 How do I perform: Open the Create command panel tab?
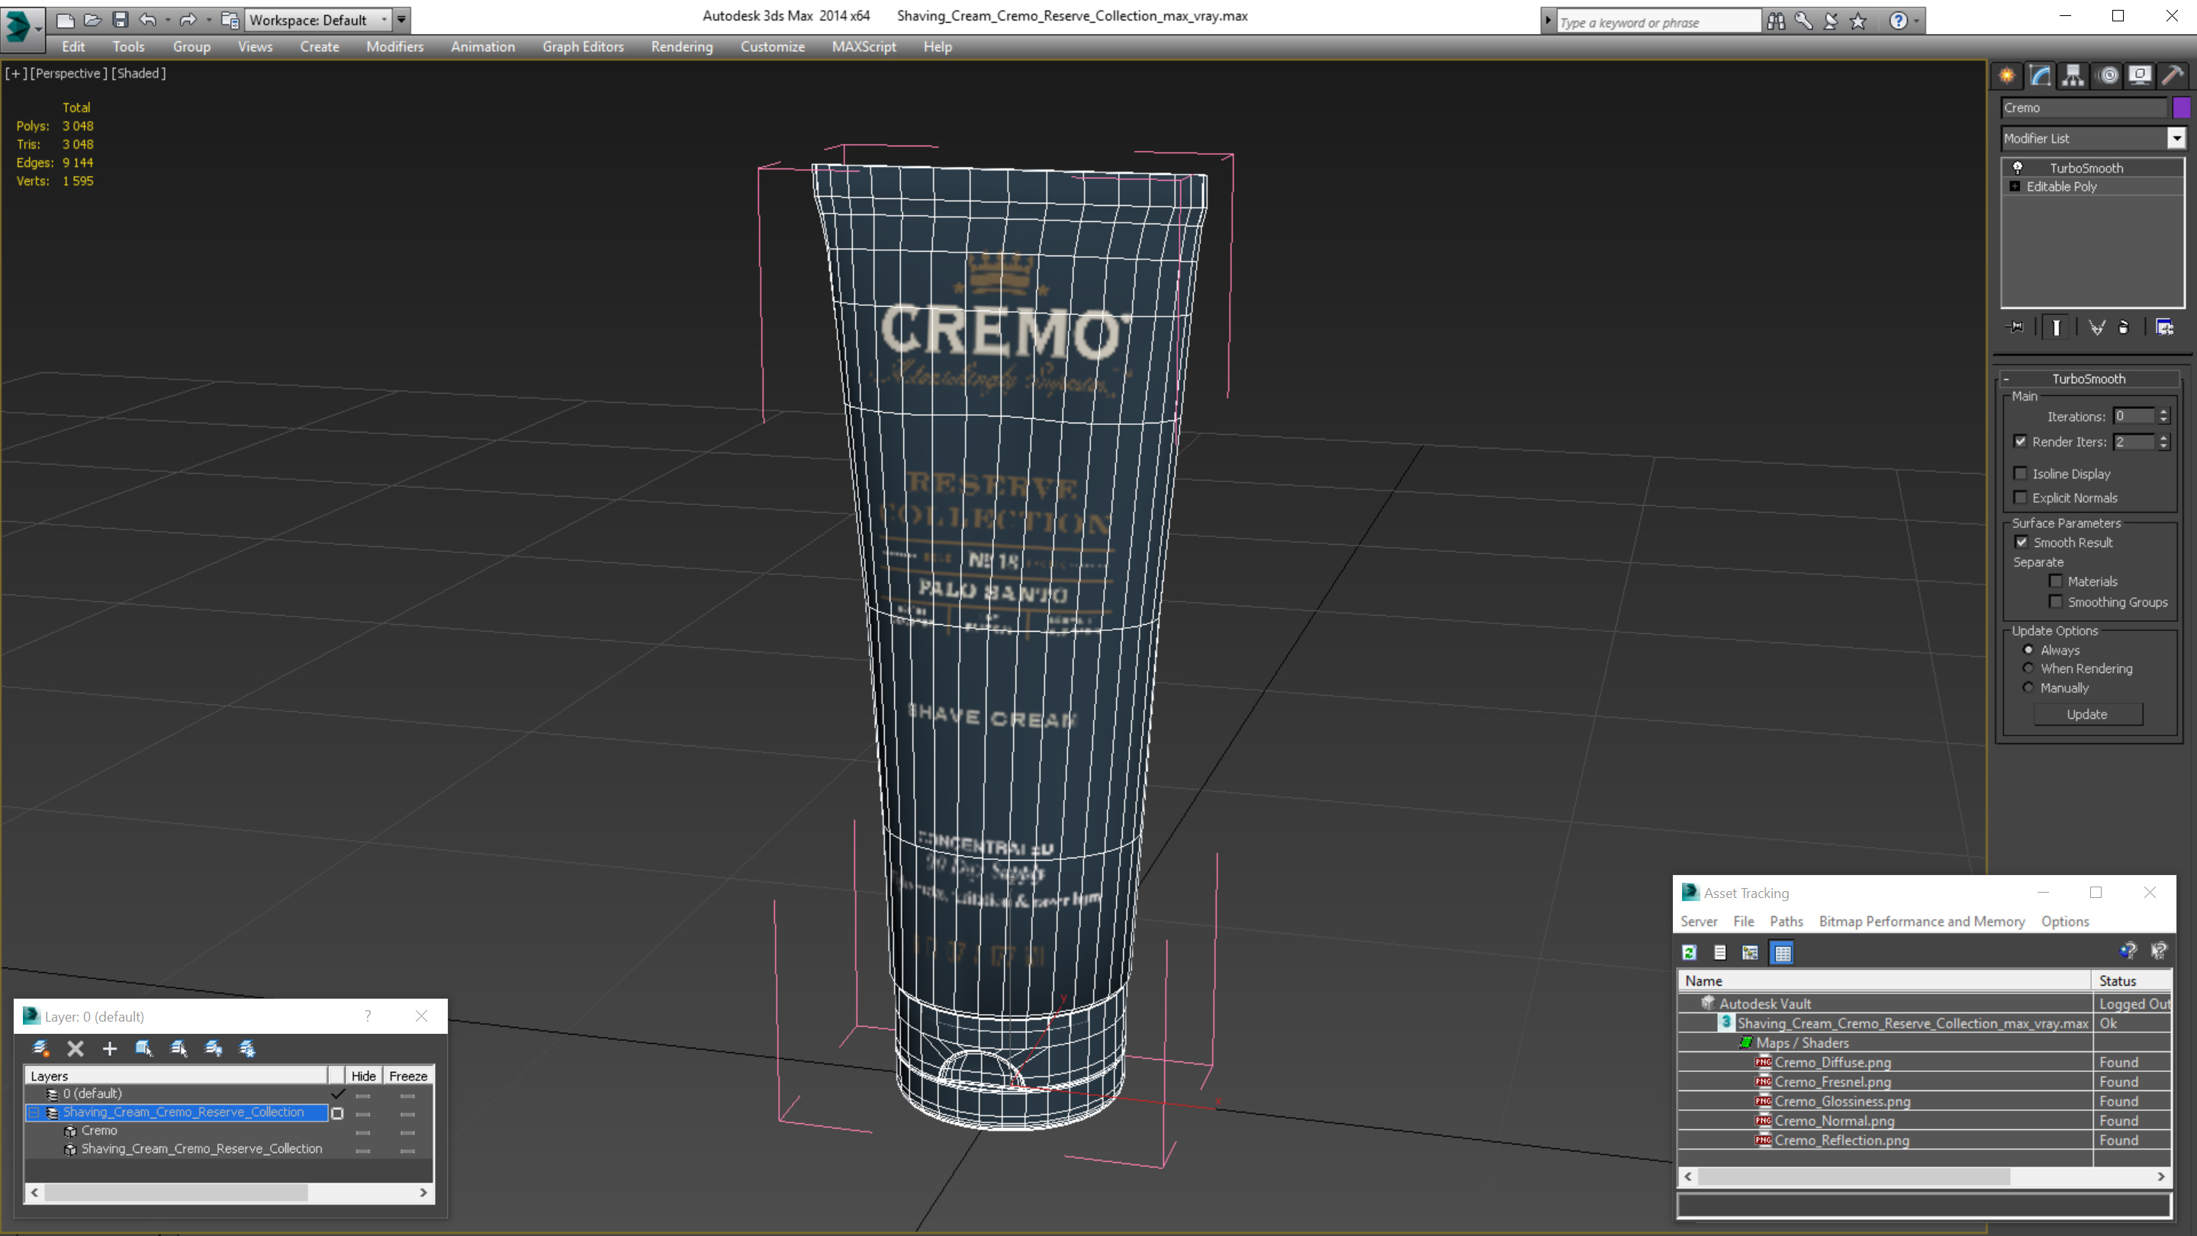2007,76
